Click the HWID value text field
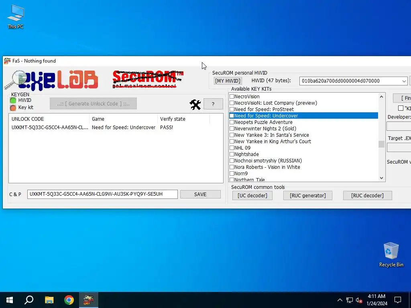 (x=350, y=81)
